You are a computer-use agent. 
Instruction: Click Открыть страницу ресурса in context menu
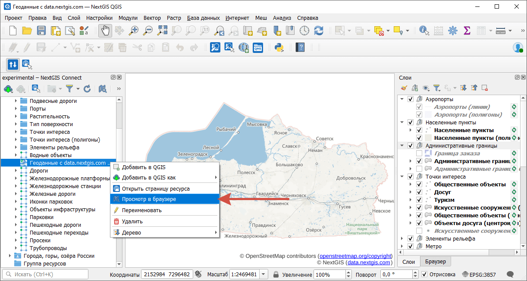coord(165,188)
